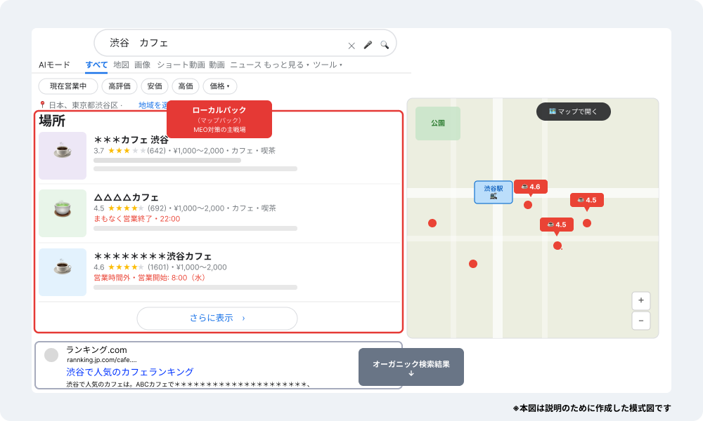Click the rannking.jp.com/cafe URL text
703x421 pixels.
coord(102,360)
